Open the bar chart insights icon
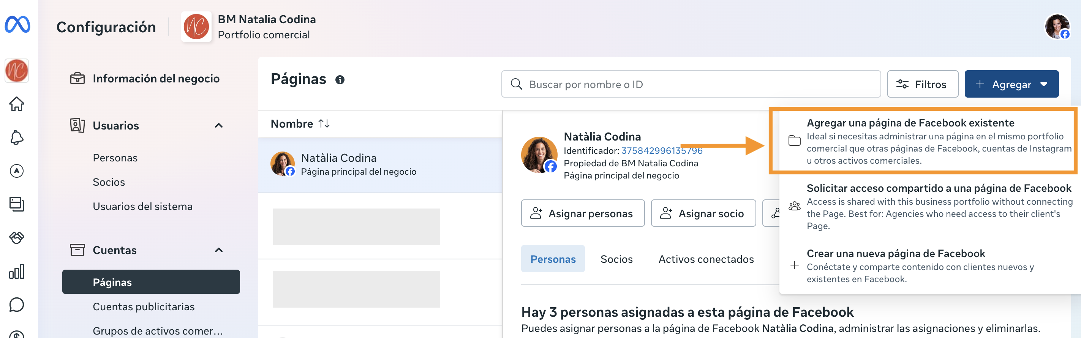 point(17,271)
